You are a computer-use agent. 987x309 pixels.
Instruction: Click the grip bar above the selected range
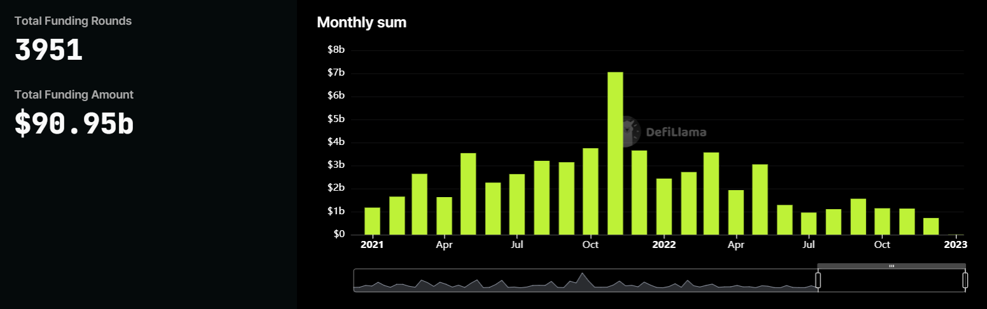[891, 266]
